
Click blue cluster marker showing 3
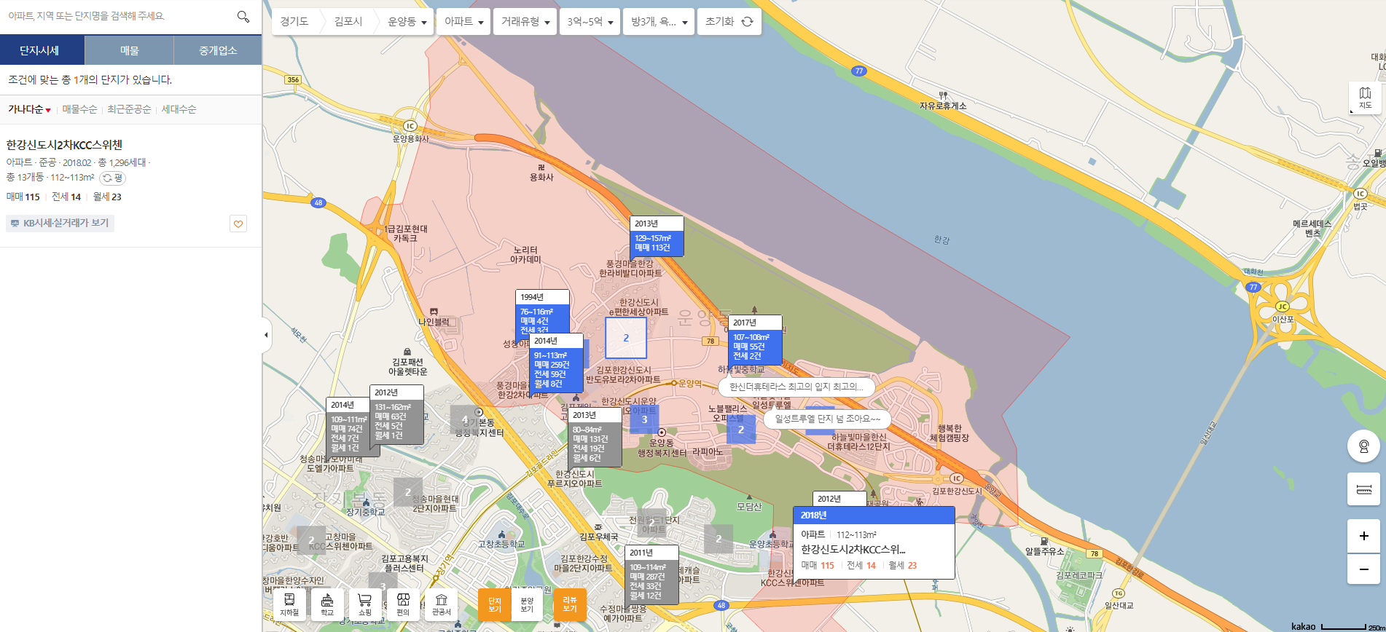click(644, 419)
